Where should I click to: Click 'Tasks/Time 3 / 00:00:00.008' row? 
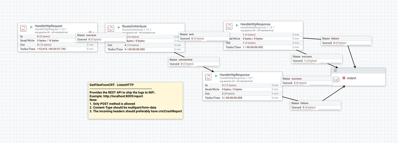pyautogui.click(x=242, y=98)
